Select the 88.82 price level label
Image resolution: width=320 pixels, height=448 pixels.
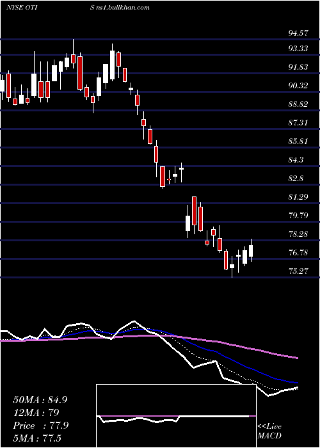[x=298, y=104]
